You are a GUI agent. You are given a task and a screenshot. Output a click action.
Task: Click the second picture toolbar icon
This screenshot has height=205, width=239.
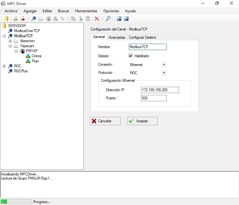pos(126,19)
